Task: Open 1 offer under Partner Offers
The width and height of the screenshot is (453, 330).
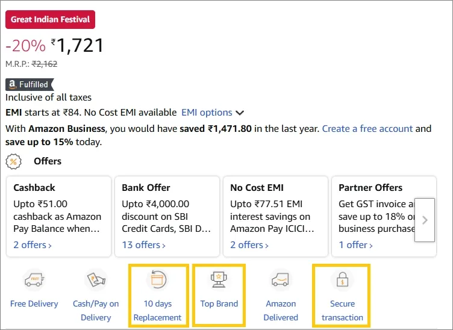Action: (355, 245)
